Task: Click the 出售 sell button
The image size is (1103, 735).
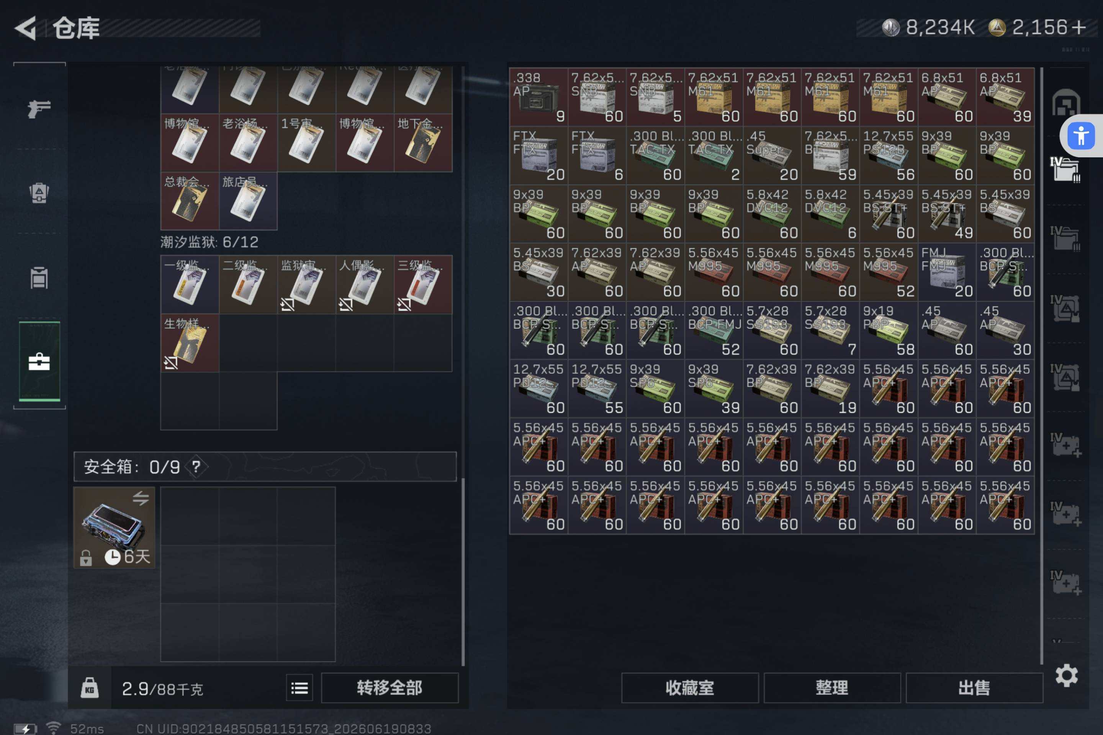Action: (x=974, y=688)
